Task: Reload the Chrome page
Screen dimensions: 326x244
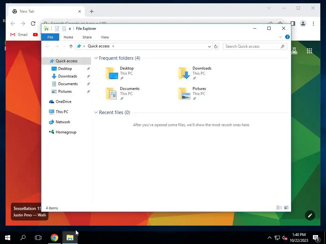Action: [33, 24]
